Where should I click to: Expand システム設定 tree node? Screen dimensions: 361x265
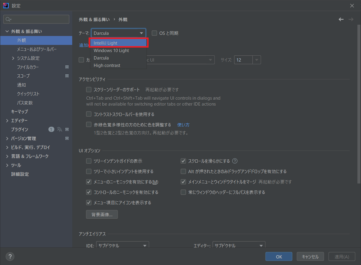(13, 58)
